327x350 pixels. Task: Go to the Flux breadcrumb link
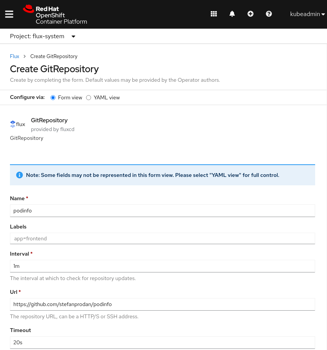[15, 56]
